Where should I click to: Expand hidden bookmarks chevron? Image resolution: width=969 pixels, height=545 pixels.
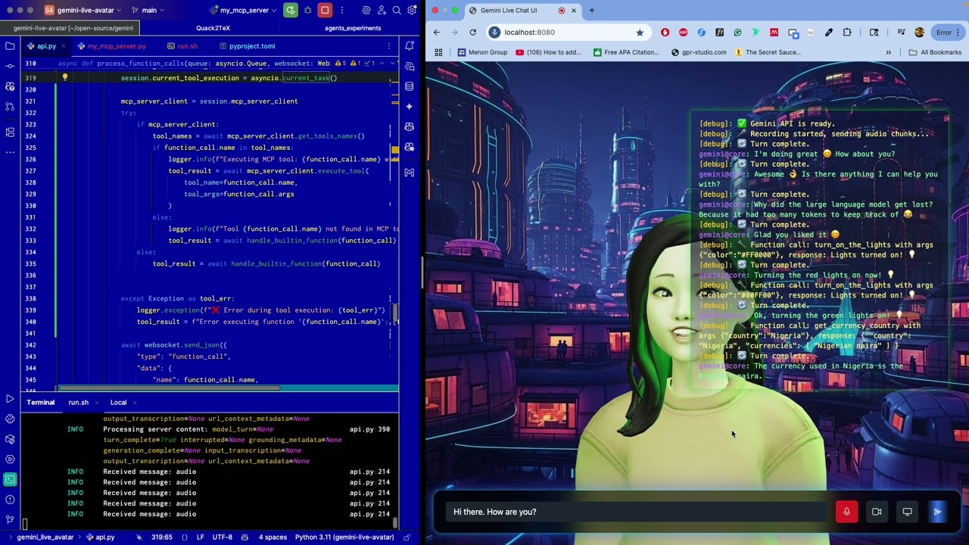889,52
